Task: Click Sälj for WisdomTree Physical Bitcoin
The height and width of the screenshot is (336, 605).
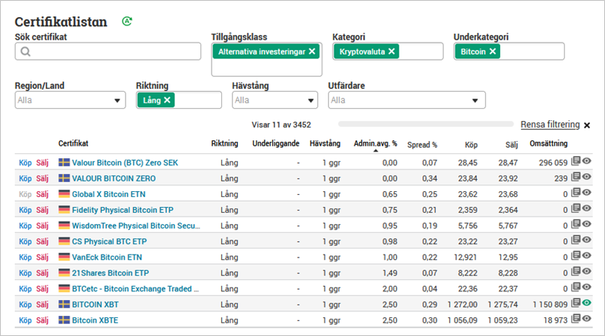Action: click(x=43, y=225)
